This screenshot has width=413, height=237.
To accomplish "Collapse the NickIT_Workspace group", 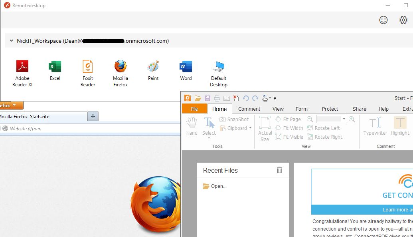I will pyautogui.click(x=11, y=41).
